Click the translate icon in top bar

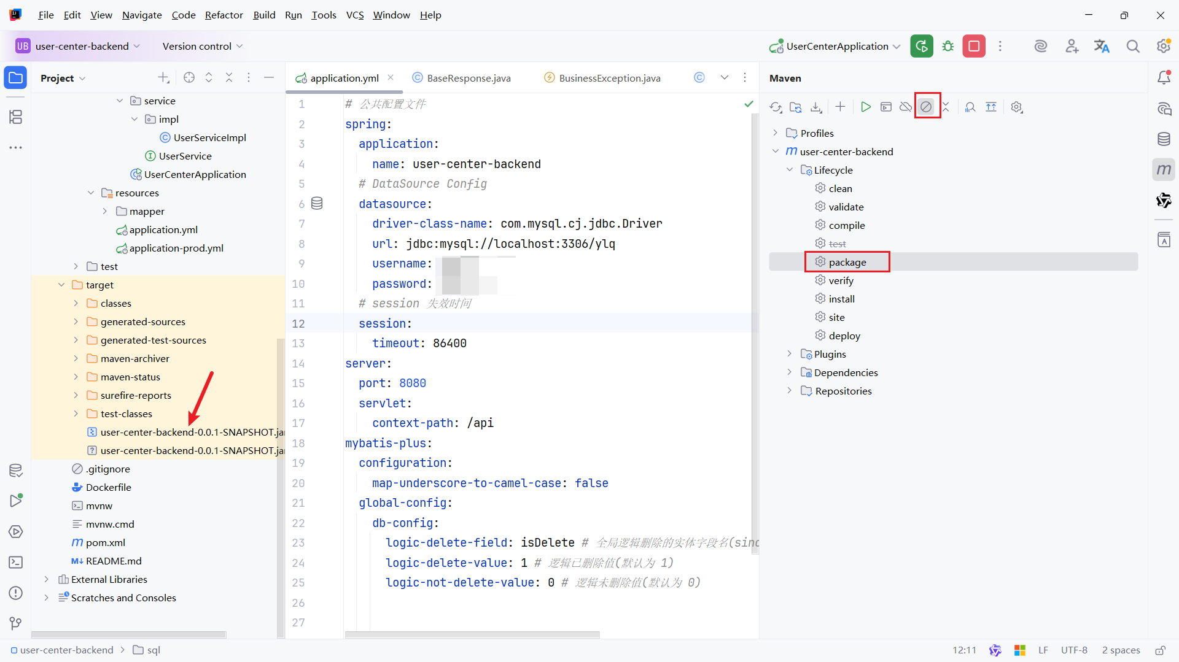pyautogui.click(x=1102, y=46)
